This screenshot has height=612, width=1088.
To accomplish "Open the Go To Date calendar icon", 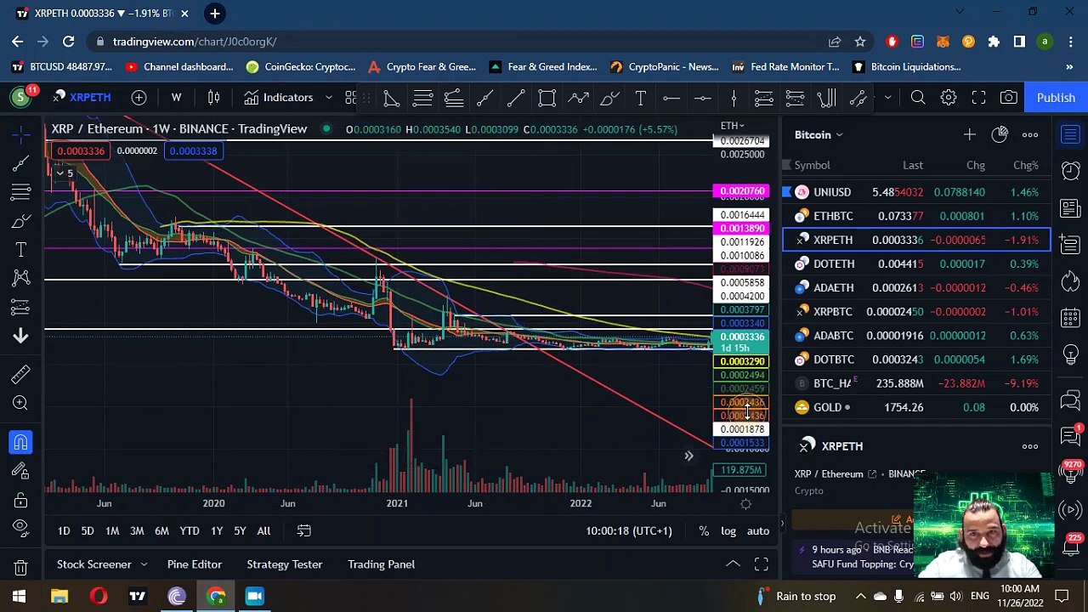I will (x=303, y=531).
